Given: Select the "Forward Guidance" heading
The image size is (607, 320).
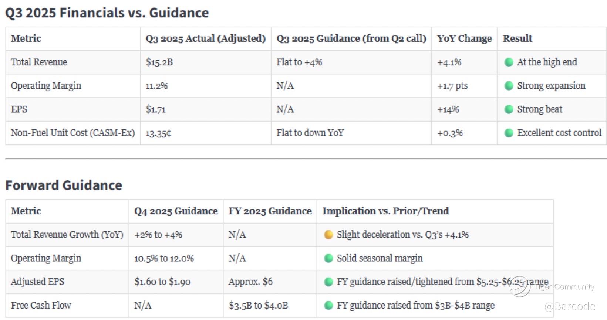Looking at the screenshot, I should [x=64, y=185].
